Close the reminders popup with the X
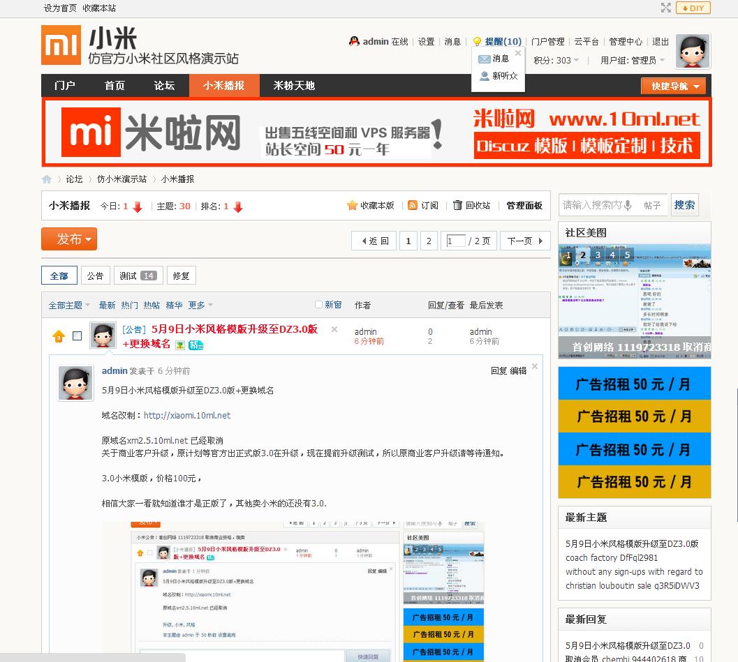 coord(518,53)
